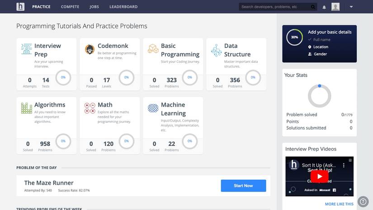Go to the Compete menu

pos(70,7)
